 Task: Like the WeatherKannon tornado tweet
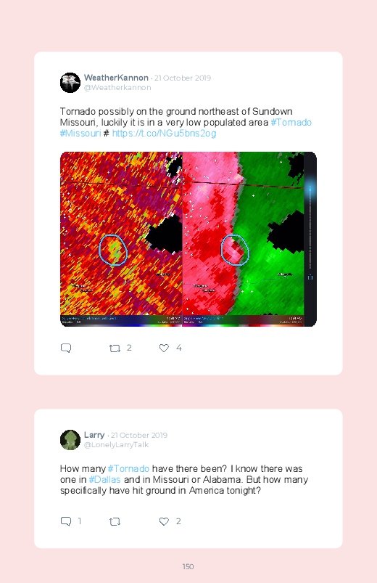164,348
